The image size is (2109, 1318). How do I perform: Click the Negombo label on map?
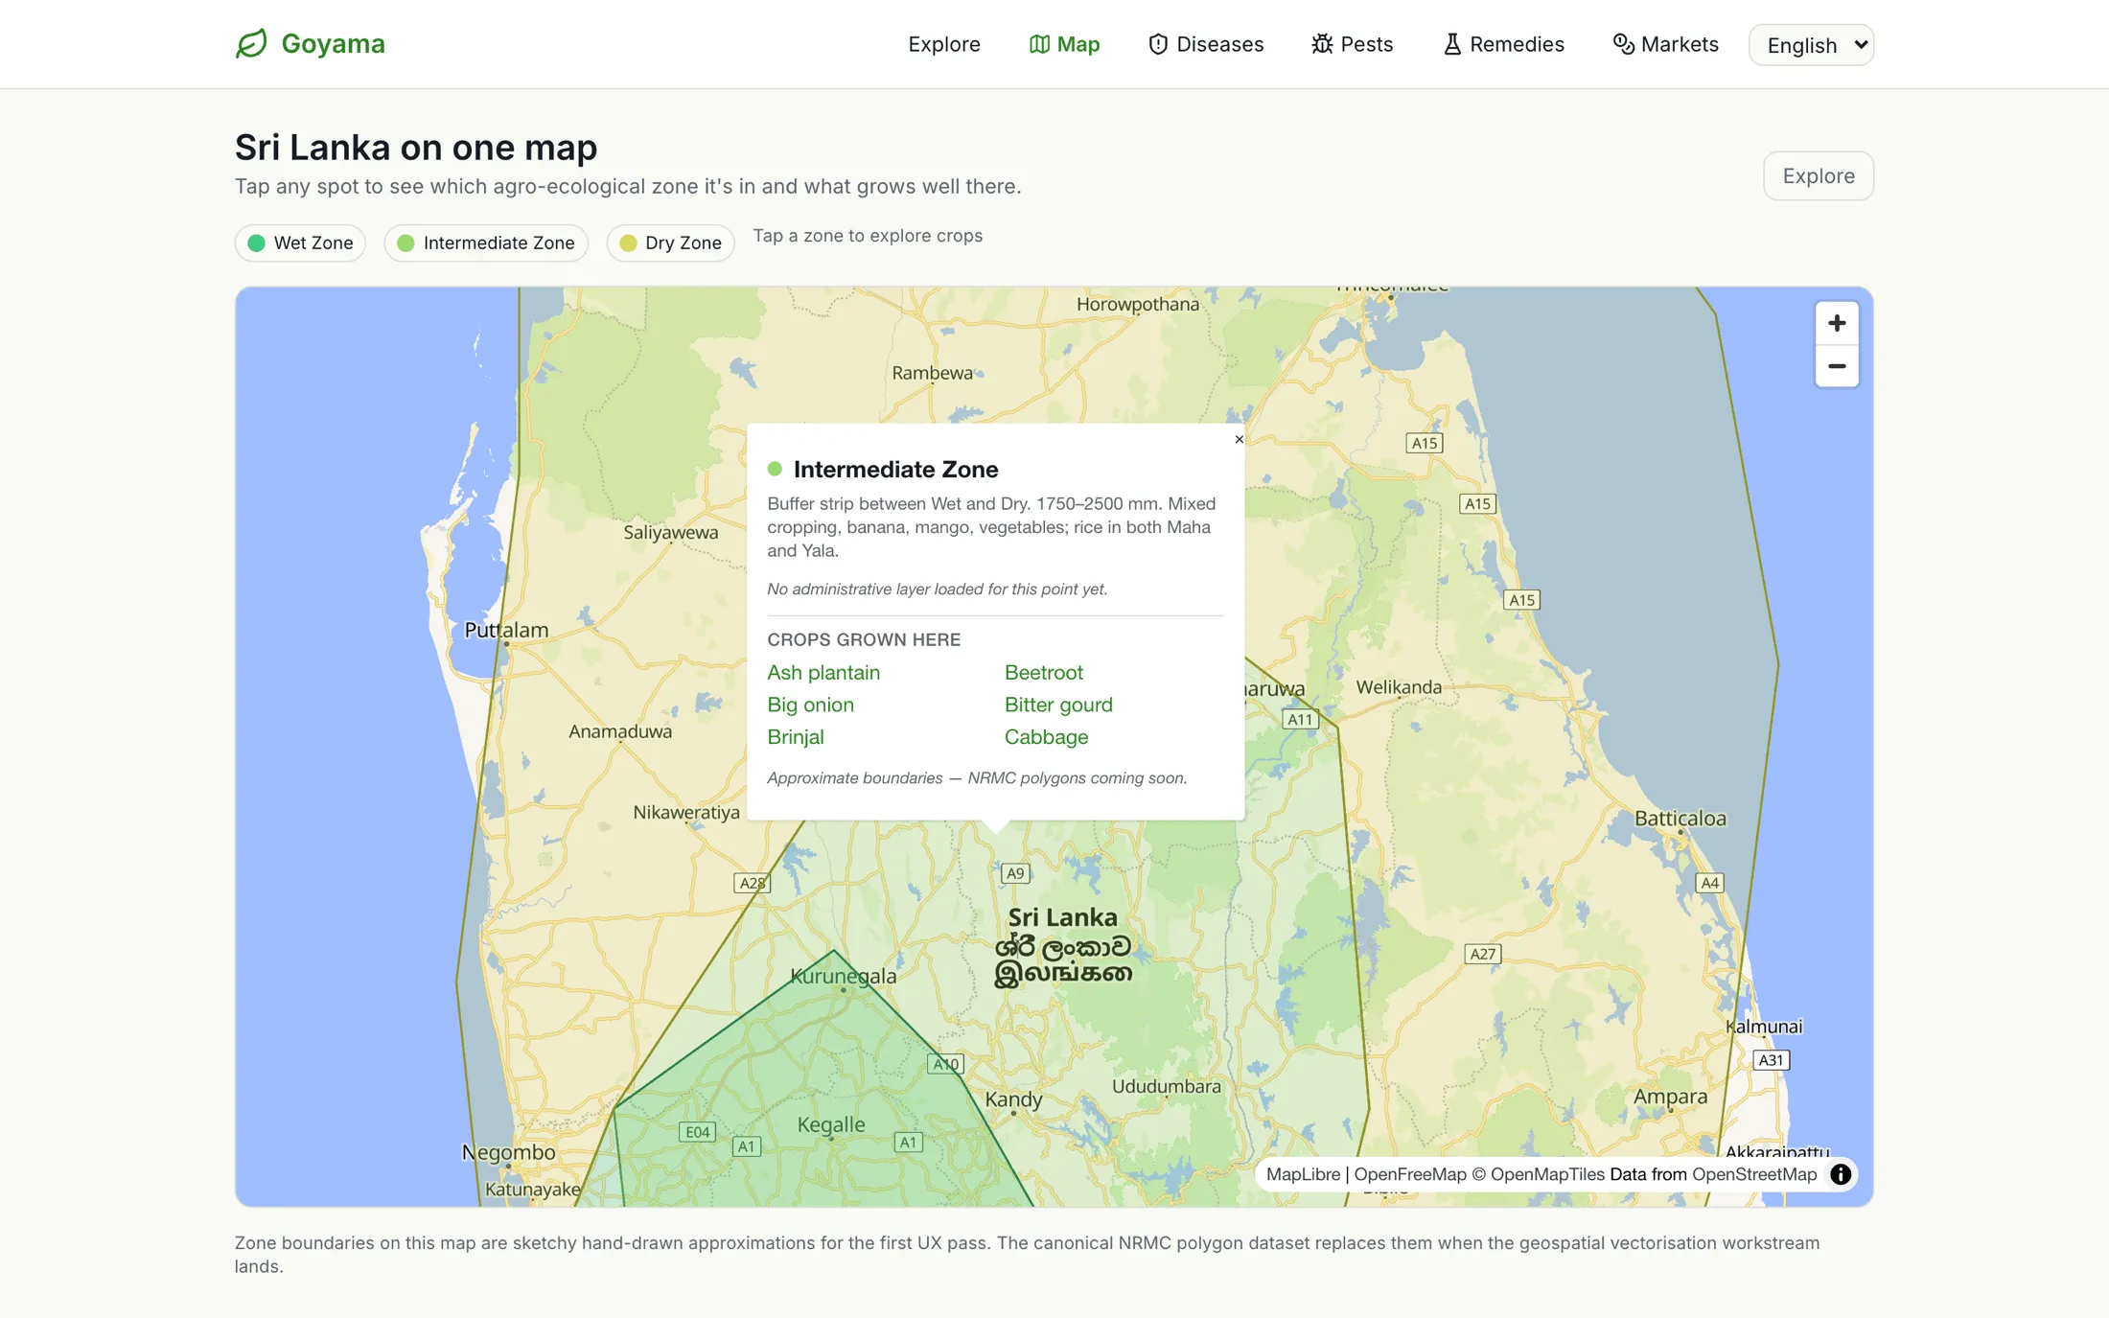coord(508,1152)
